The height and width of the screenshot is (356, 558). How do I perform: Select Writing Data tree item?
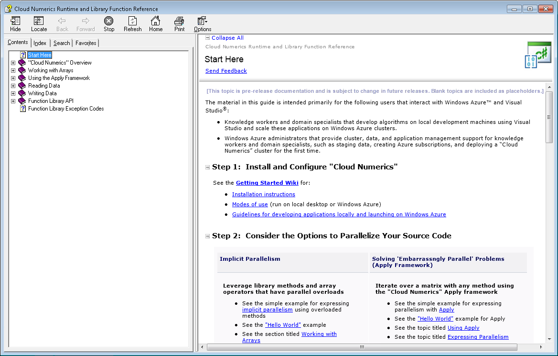(43, 93)
